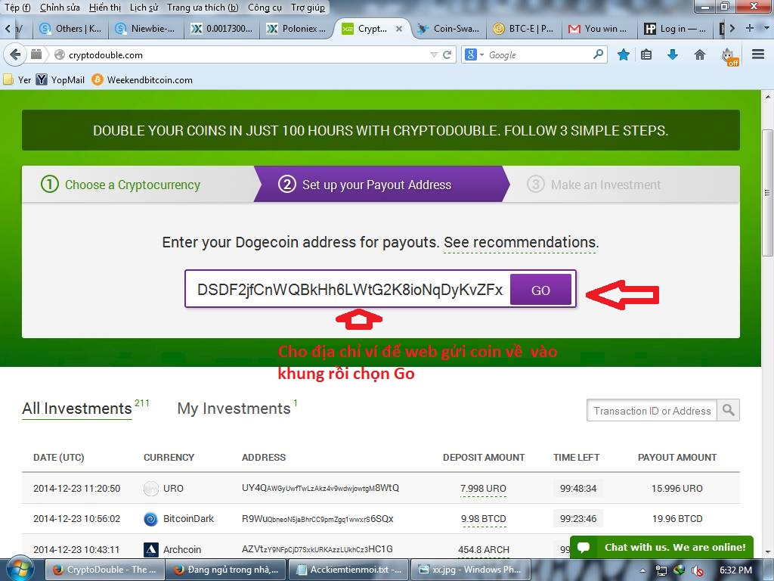Open the Yer bookmark folder
Screen dimensions: 774x581
(17, 79)
